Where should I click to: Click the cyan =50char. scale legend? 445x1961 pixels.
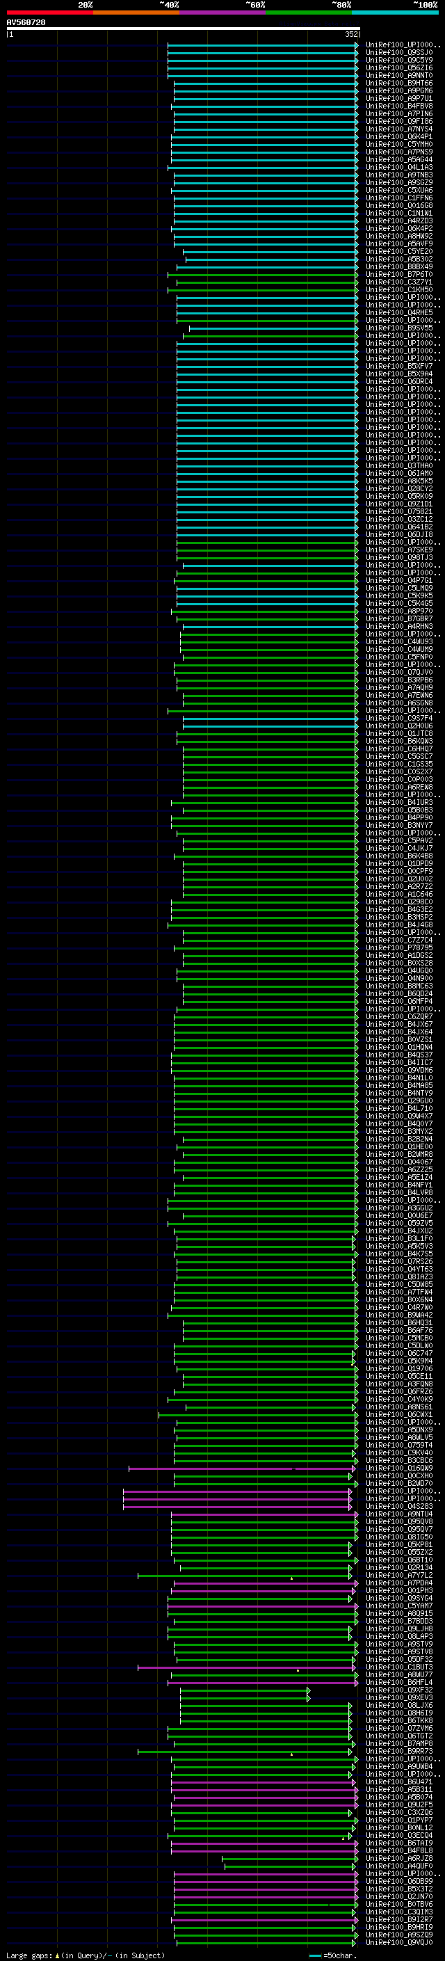coord(332,1955)
